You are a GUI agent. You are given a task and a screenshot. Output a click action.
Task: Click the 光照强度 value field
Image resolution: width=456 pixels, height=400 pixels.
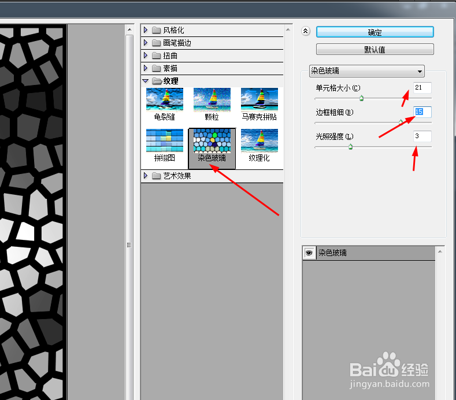click(422, 136)
